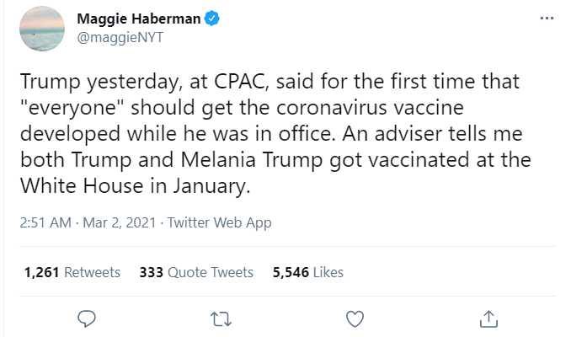This screenshot has width=571, height=337.
Task: Click the 2:51 AM · Mar 2, 2021 timestamp
Action: (87, 223)
